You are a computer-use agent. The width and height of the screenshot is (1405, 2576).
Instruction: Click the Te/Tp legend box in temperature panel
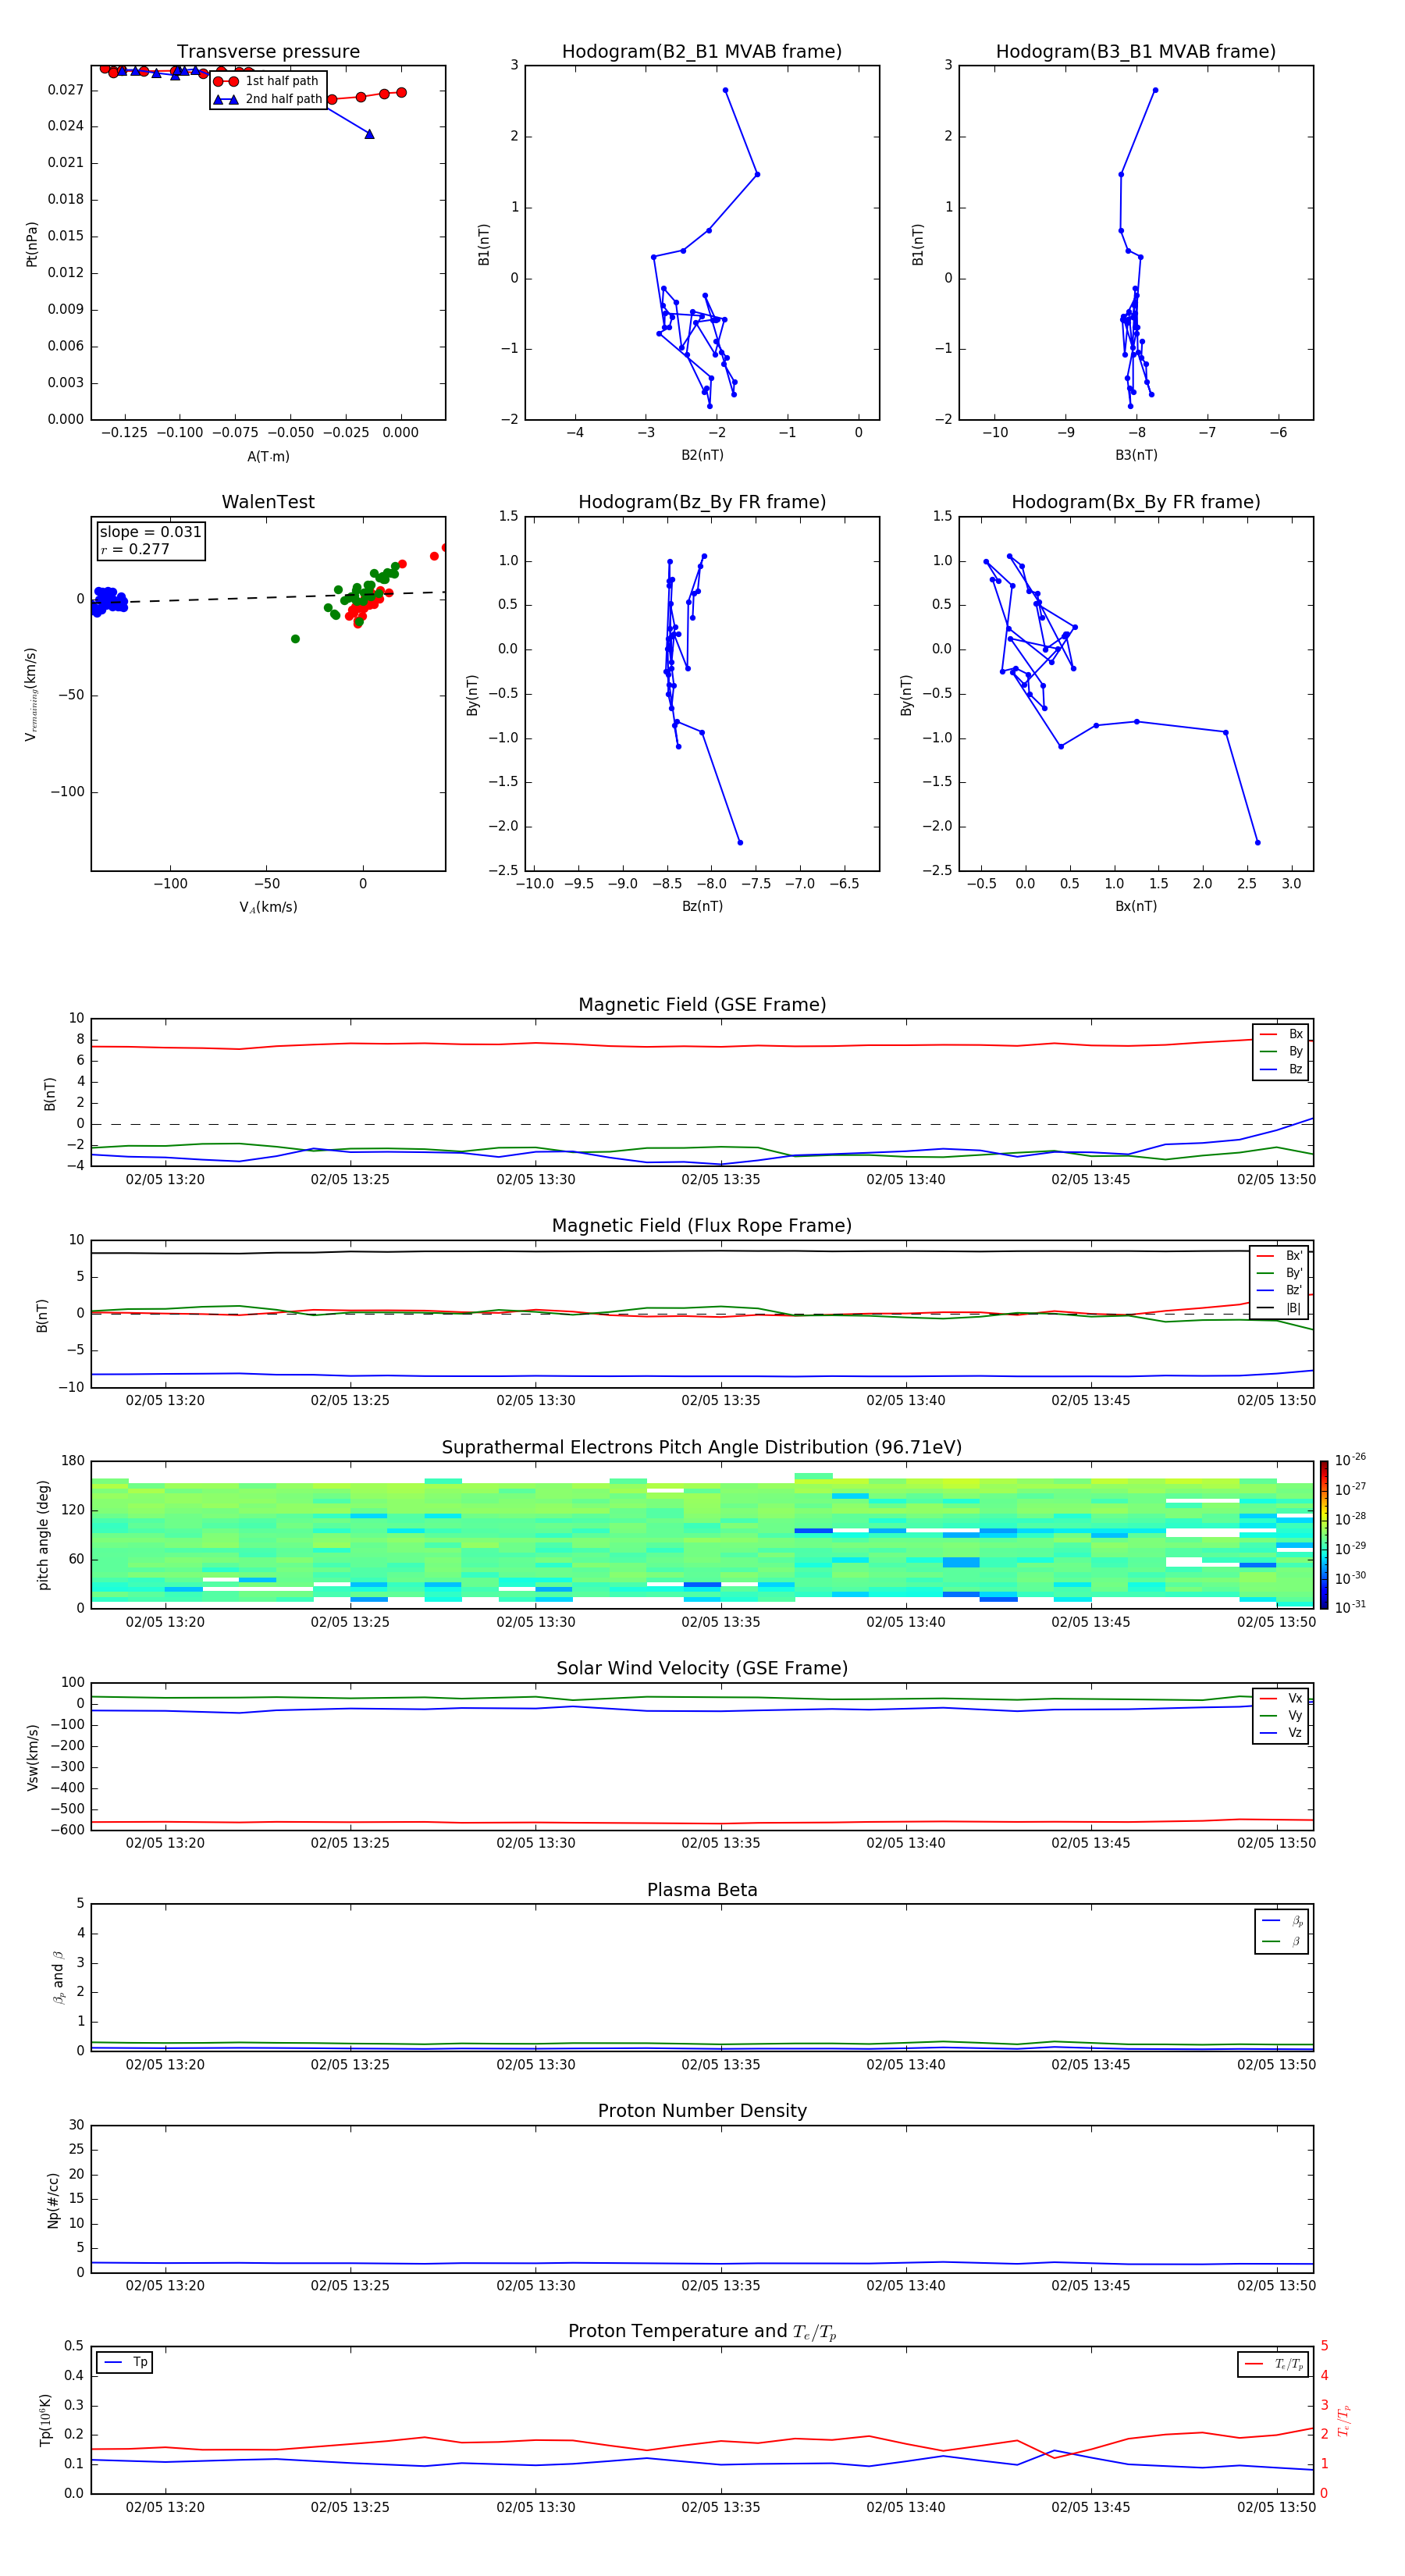[1274, 2364]
